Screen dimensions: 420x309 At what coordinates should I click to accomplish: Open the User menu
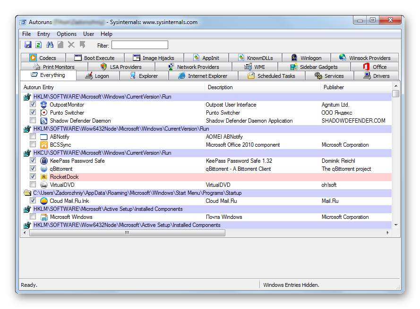89,34
